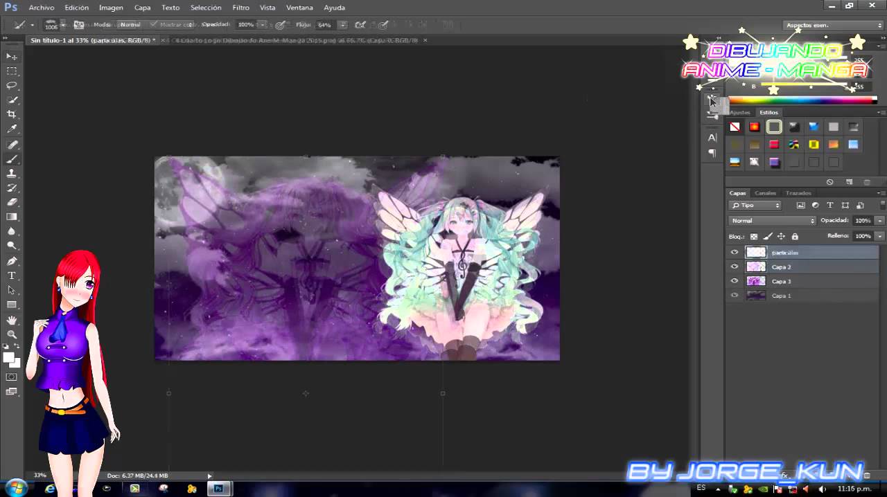Image resolution: width=887 pixels, height=497 pixels.
Task: Select the Clone Stamp tool
Action: pyautogui.click(x=12, y=174)
